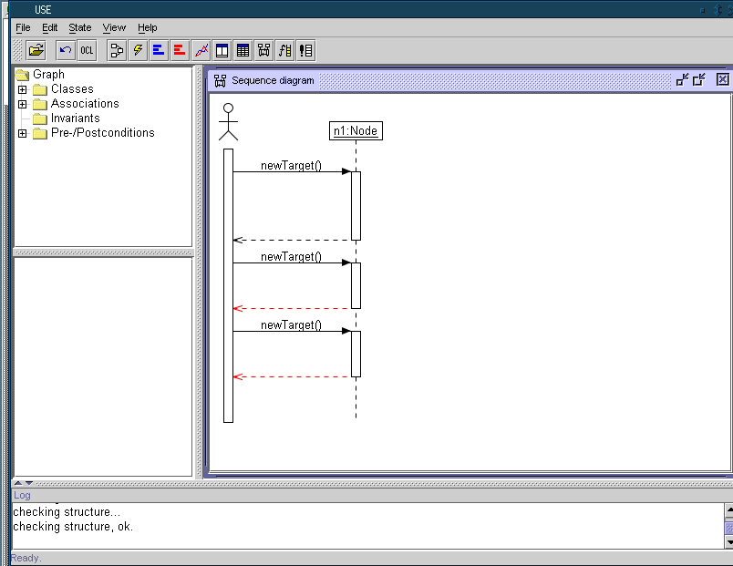The height and width of the screenshot is (566, 733).
Task: Open the OCL expression evaluator
Action: click(x=88, y=50)
